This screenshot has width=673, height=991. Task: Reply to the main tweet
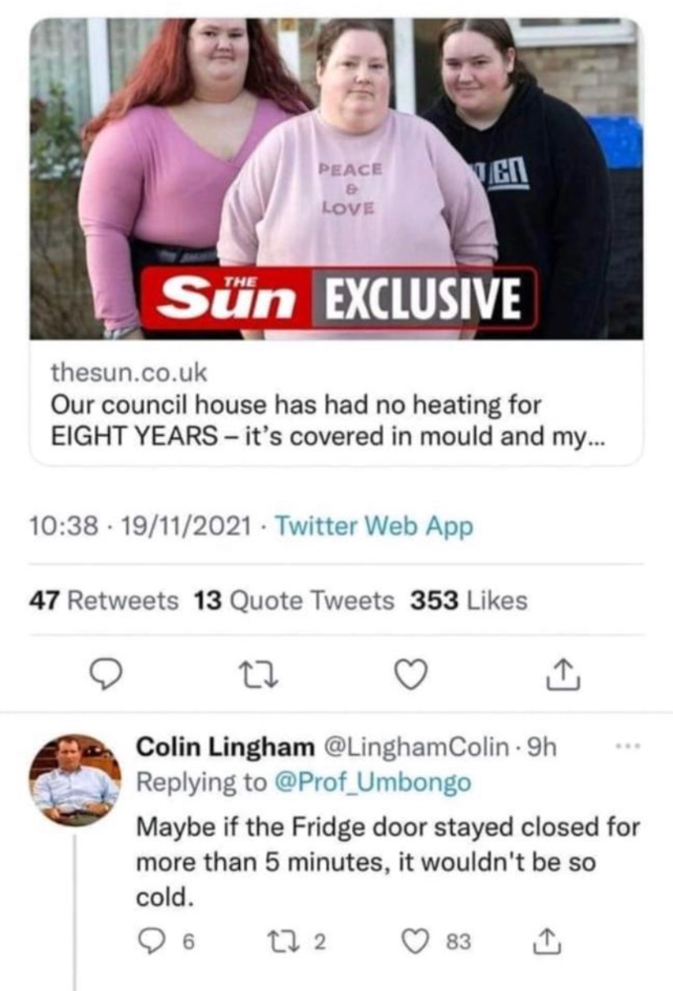(x=105, y=674)
